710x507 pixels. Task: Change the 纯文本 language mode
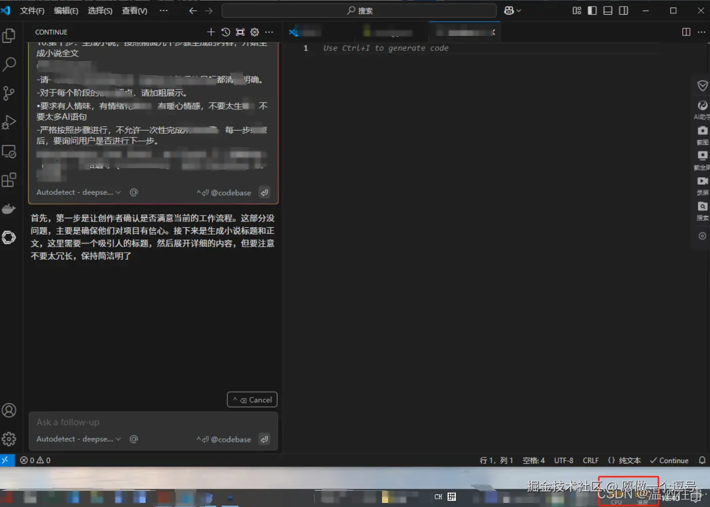(x=630, y=460)
